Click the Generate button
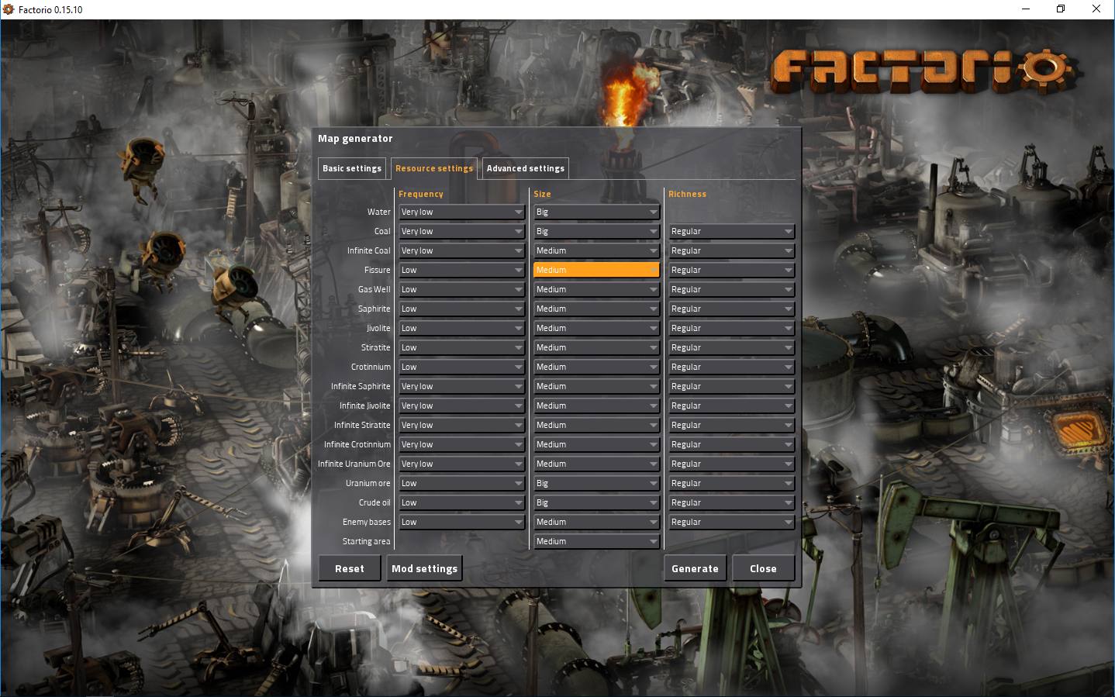1115x697 pixels. coord(695,568)
